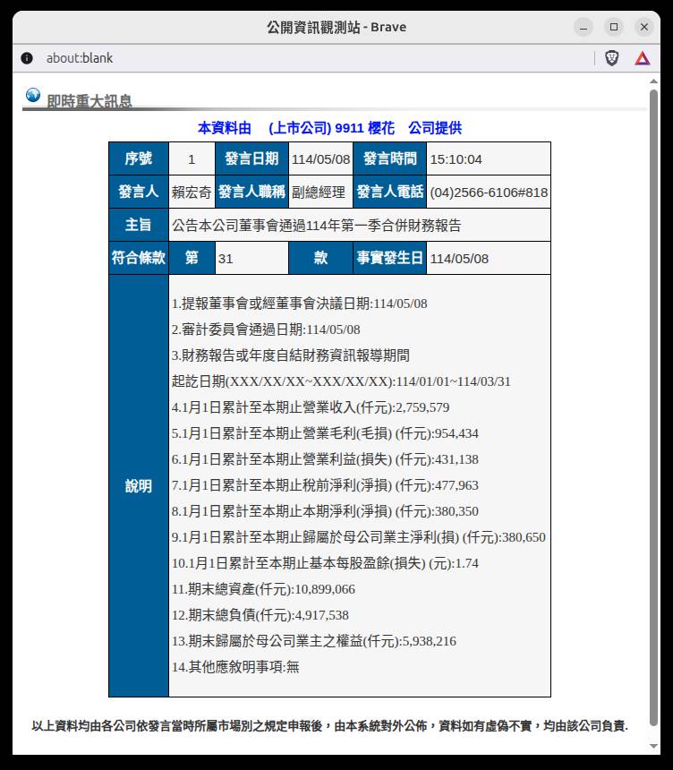The image size is (673, 770).
Task: Click line 8 本期淨利 380,350
Action: point(325,511)
